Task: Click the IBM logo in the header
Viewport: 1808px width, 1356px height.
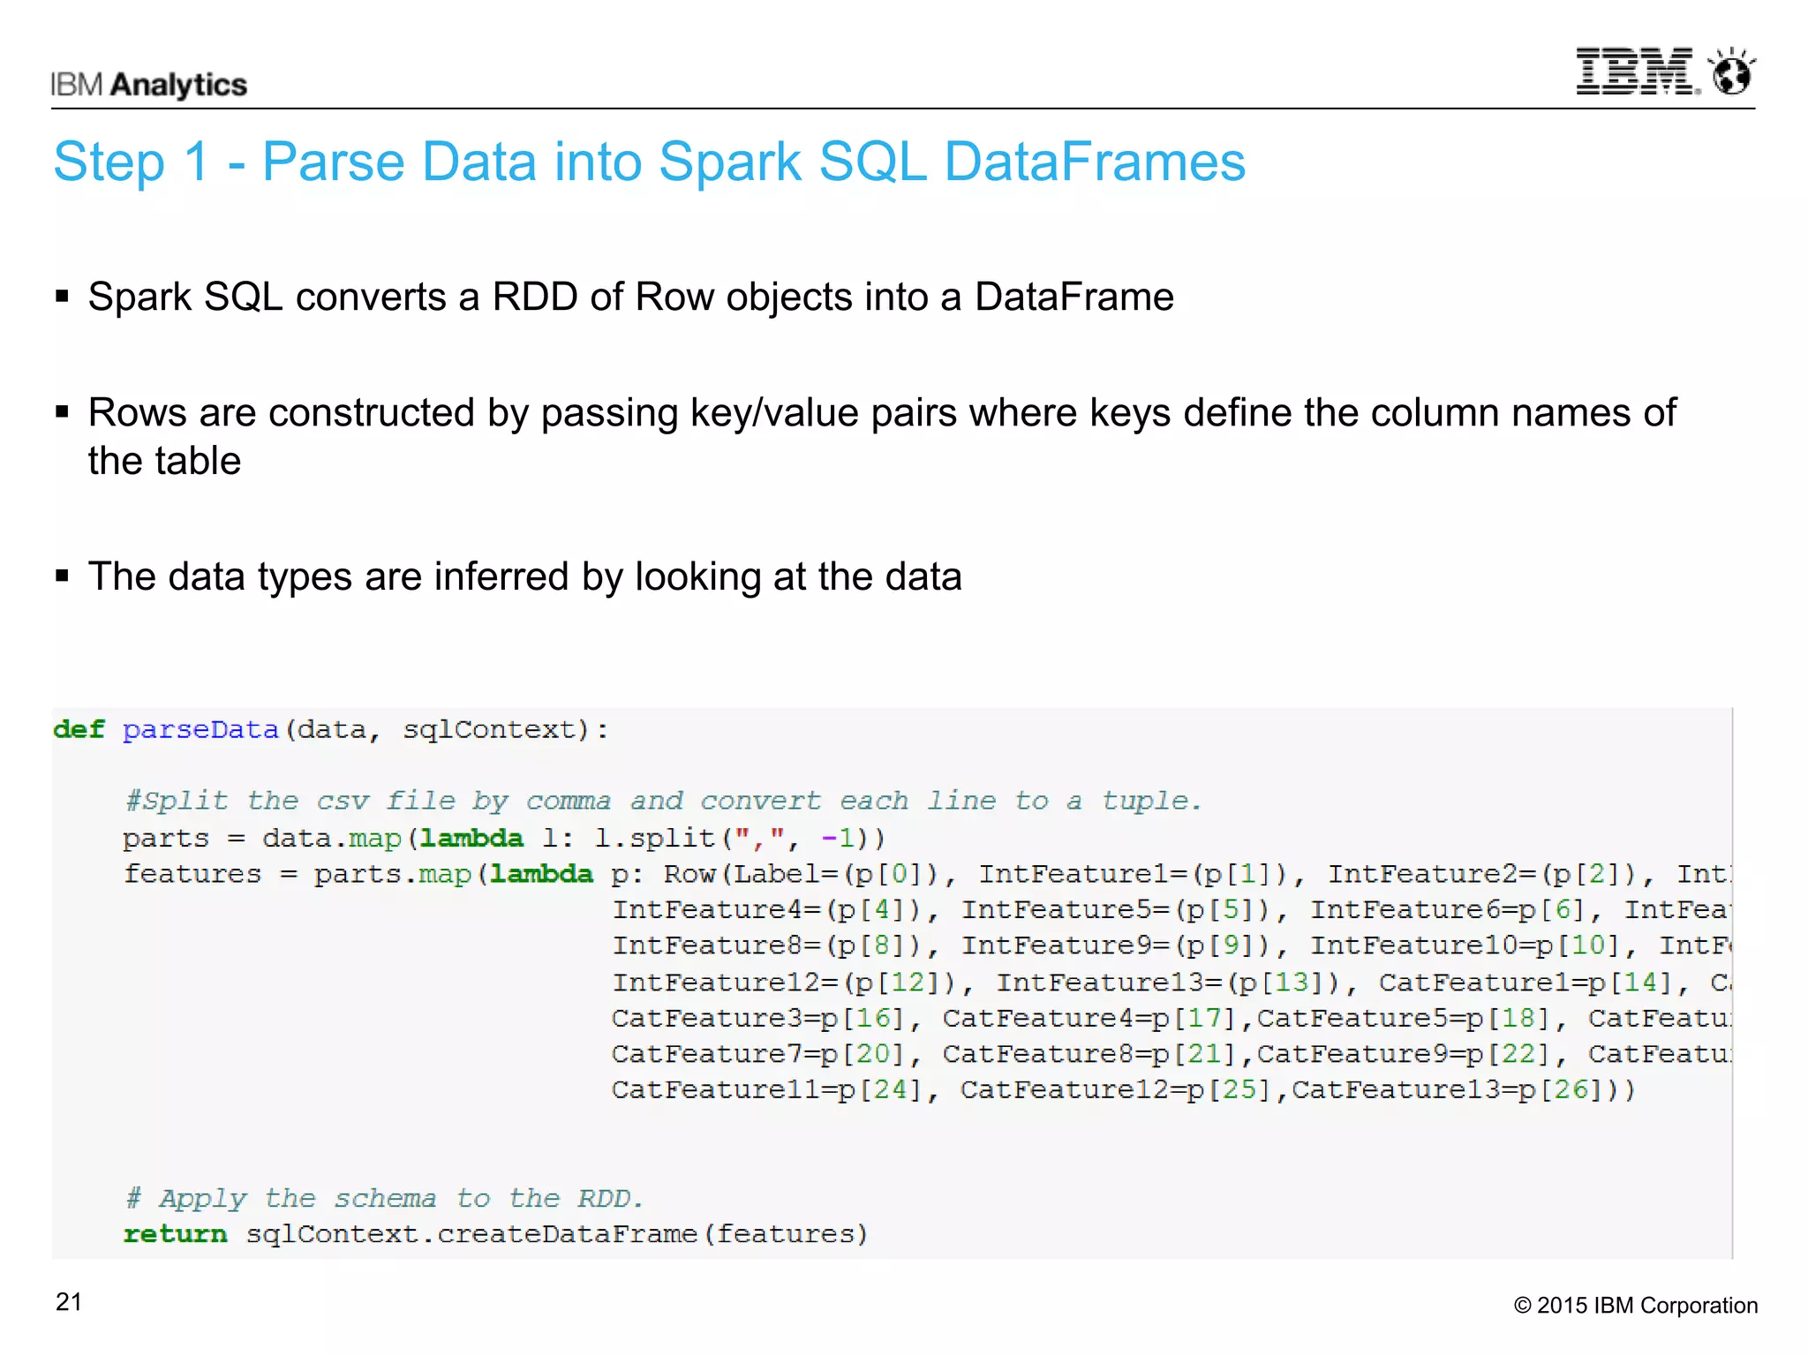Action: 1638,72
